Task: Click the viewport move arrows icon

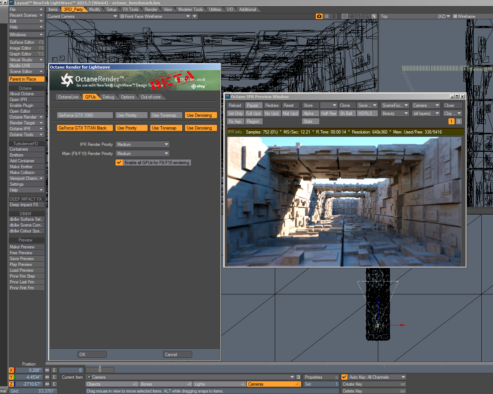Action: tap(352, 16)
